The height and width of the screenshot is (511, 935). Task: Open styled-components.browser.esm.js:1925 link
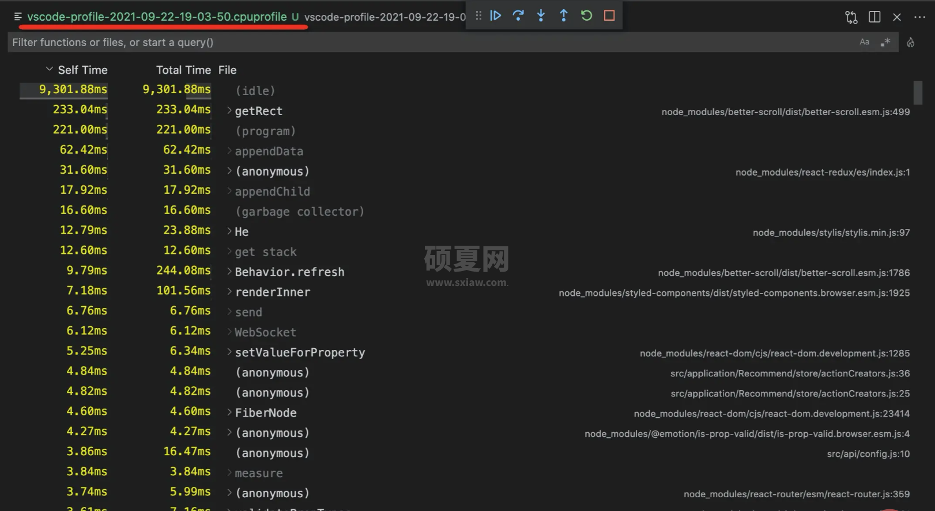734,293
